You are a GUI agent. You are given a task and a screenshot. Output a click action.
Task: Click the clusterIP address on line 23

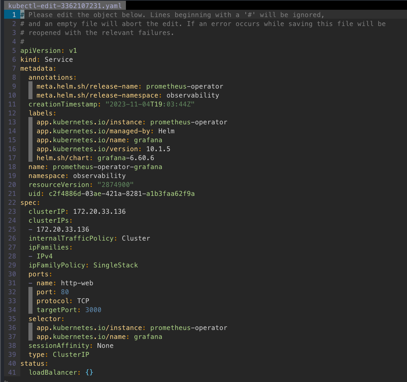coord(99,211)
